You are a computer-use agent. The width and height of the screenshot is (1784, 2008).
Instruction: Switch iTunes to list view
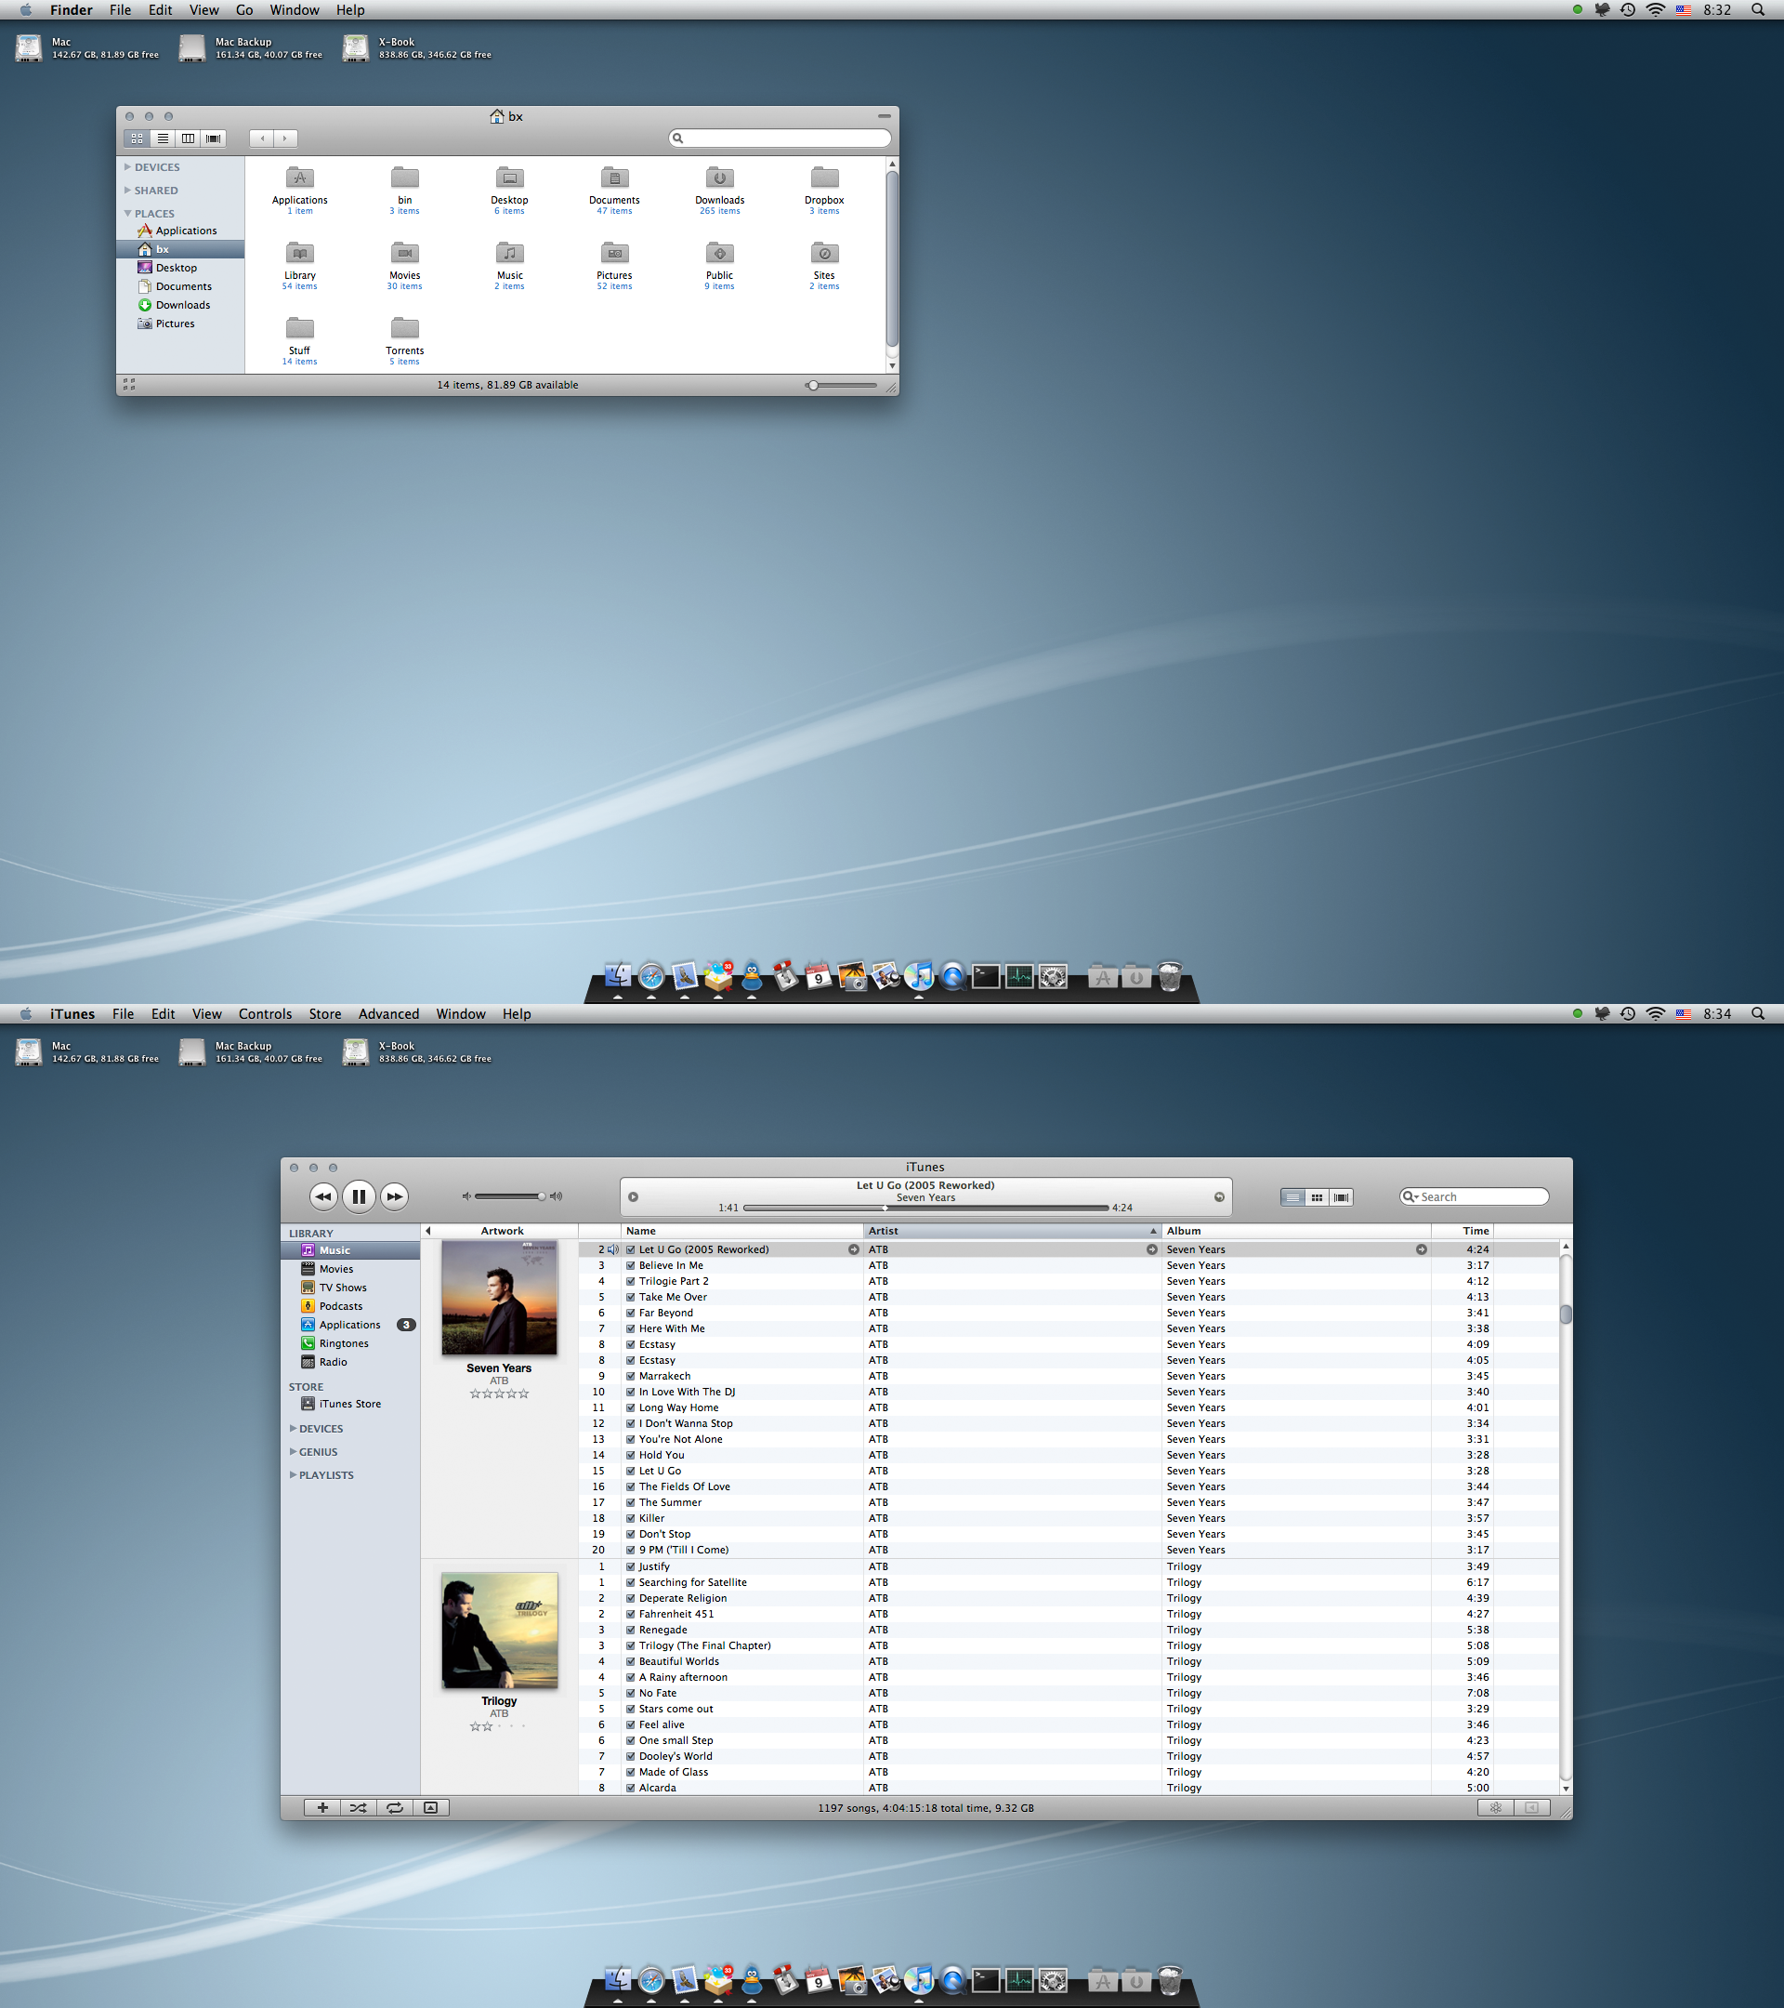(1293, 1197)
